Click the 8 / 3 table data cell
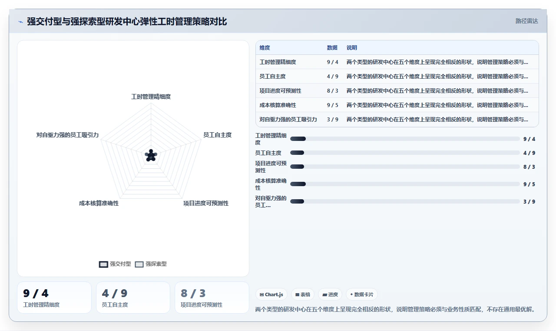Viewport: 556px width, 331px height. (333, 91)
